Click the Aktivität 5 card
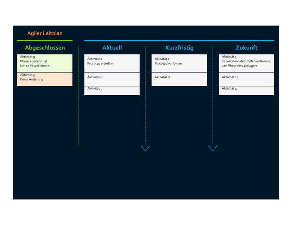The height and width of the screenshot is (225, 292). (x=112, y=90)
